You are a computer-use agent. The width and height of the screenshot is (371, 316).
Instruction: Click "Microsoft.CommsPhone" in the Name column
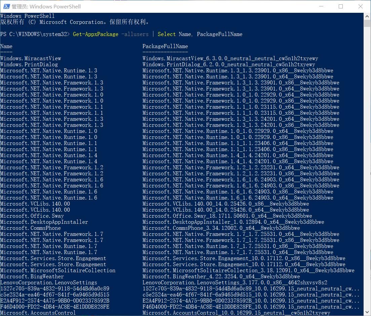point(31,228)
